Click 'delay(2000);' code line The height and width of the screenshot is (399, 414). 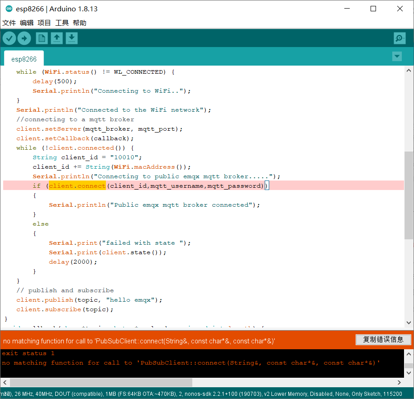(73, 262)
